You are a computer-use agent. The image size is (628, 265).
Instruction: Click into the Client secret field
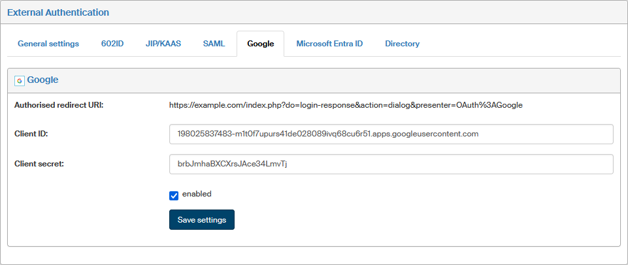(391, 164)
